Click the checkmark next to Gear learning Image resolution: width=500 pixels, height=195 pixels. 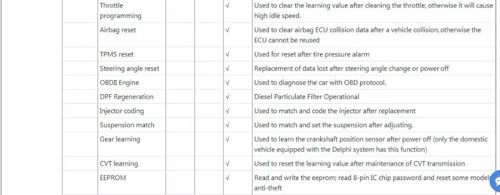tap(227, 139)
